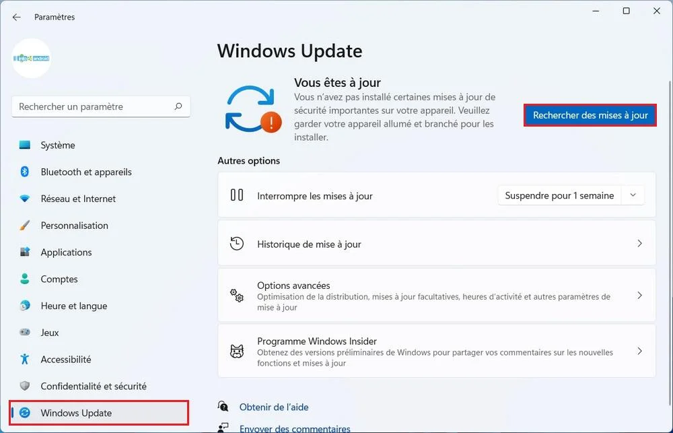673x433 pixels.
Task: Click the Applications icon
Action: point(25,252)
